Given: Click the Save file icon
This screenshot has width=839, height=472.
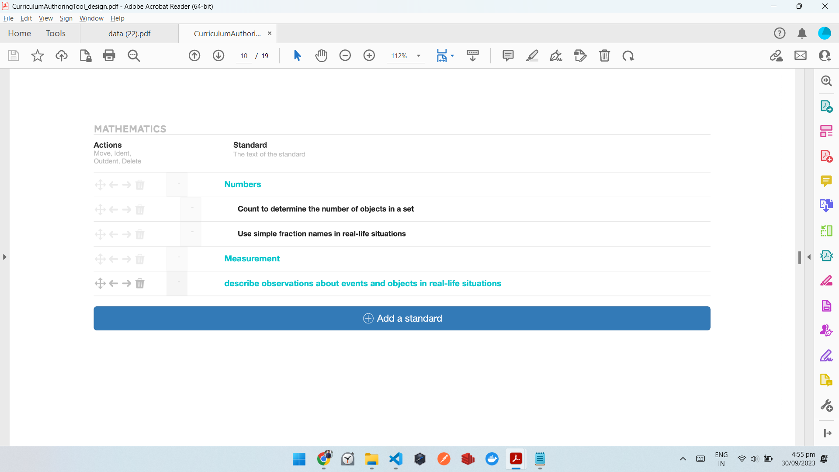Looking at the screenshot, I should point(14,56).
